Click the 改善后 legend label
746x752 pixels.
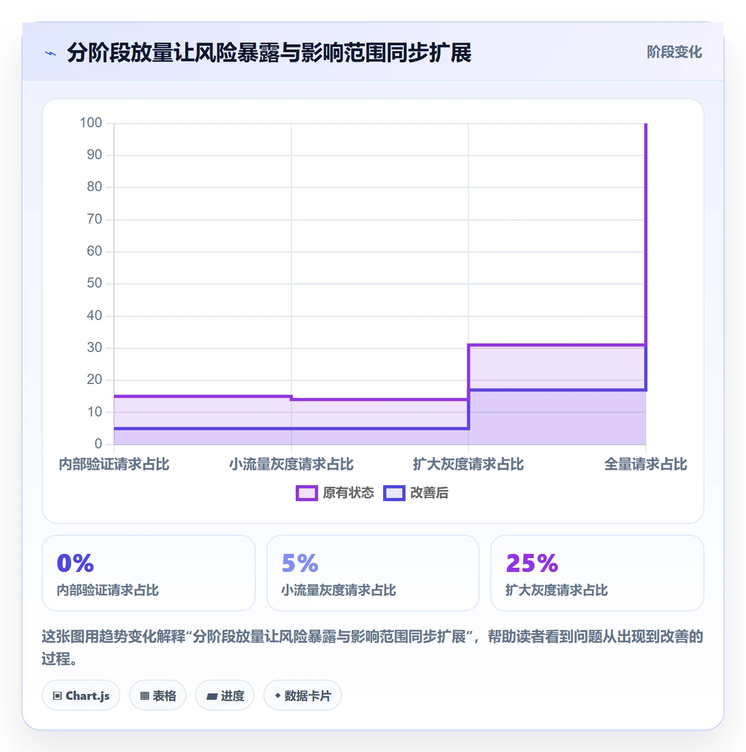tap(429, 493)
